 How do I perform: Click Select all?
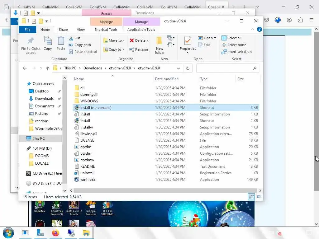pos(231,38)
